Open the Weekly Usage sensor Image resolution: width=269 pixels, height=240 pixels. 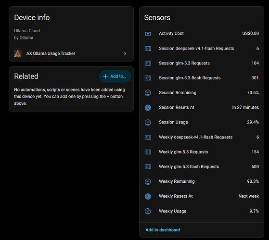coord(202,211)
